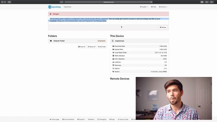Open the English language dropdown
217x122 pixels.
(144, 7)
